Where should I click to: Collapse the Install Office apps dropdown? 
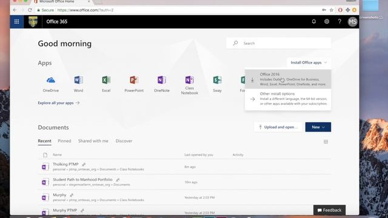309,62
